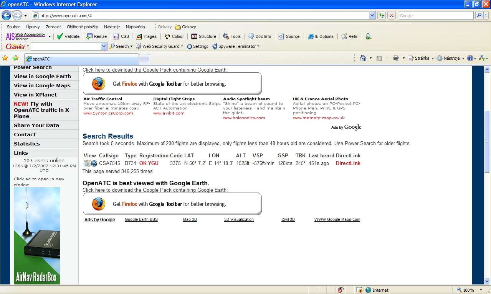Open the Zobrazit menu
Screen dimensions: 491x294
53,27
